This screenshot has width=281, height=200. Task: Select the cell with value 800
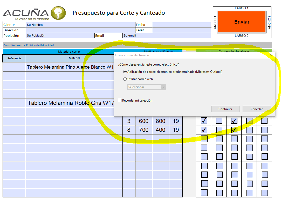[161, 121]
